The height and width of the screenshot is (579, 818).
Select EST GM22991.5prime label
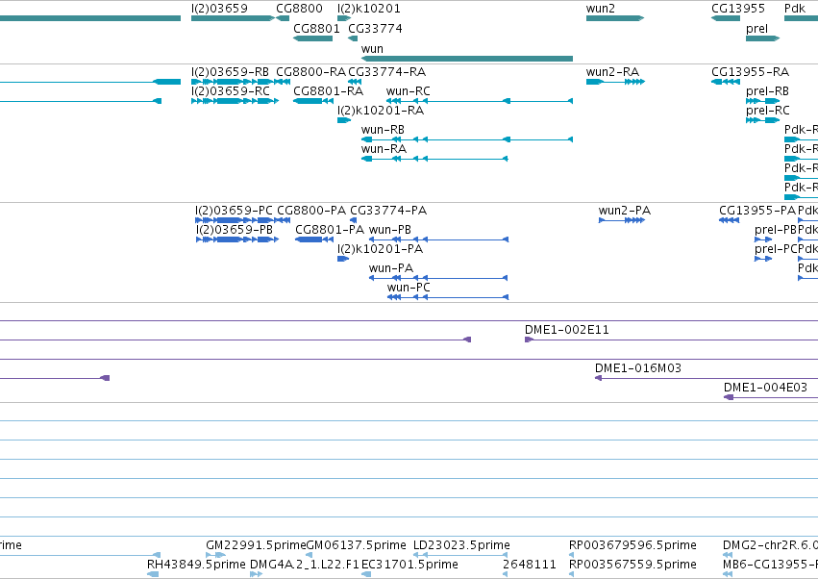(x=256, y=545)
